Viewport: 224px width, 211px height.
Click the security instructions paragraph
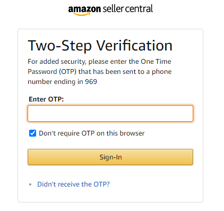pos(100,72)
